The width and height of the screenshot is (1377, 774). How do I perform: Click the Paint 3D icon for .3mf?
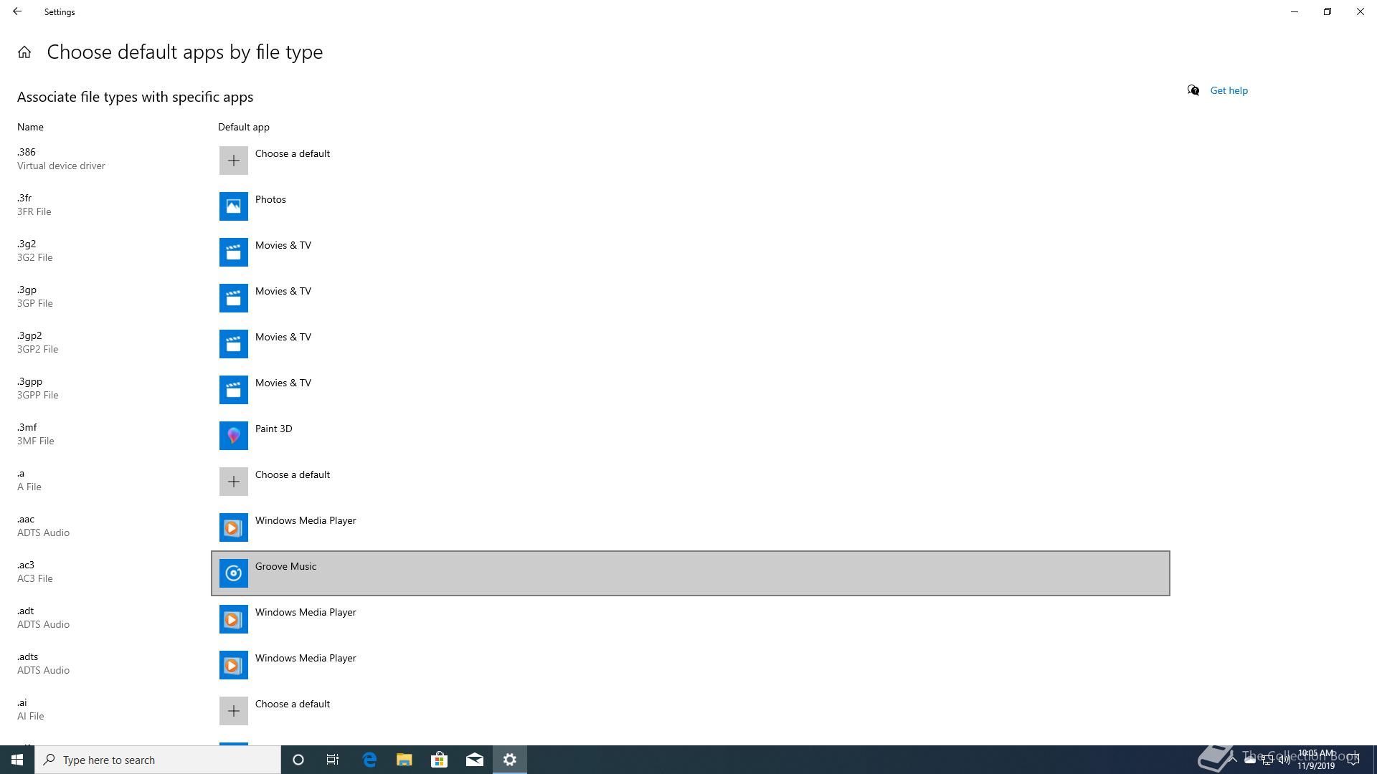(233, 436)
